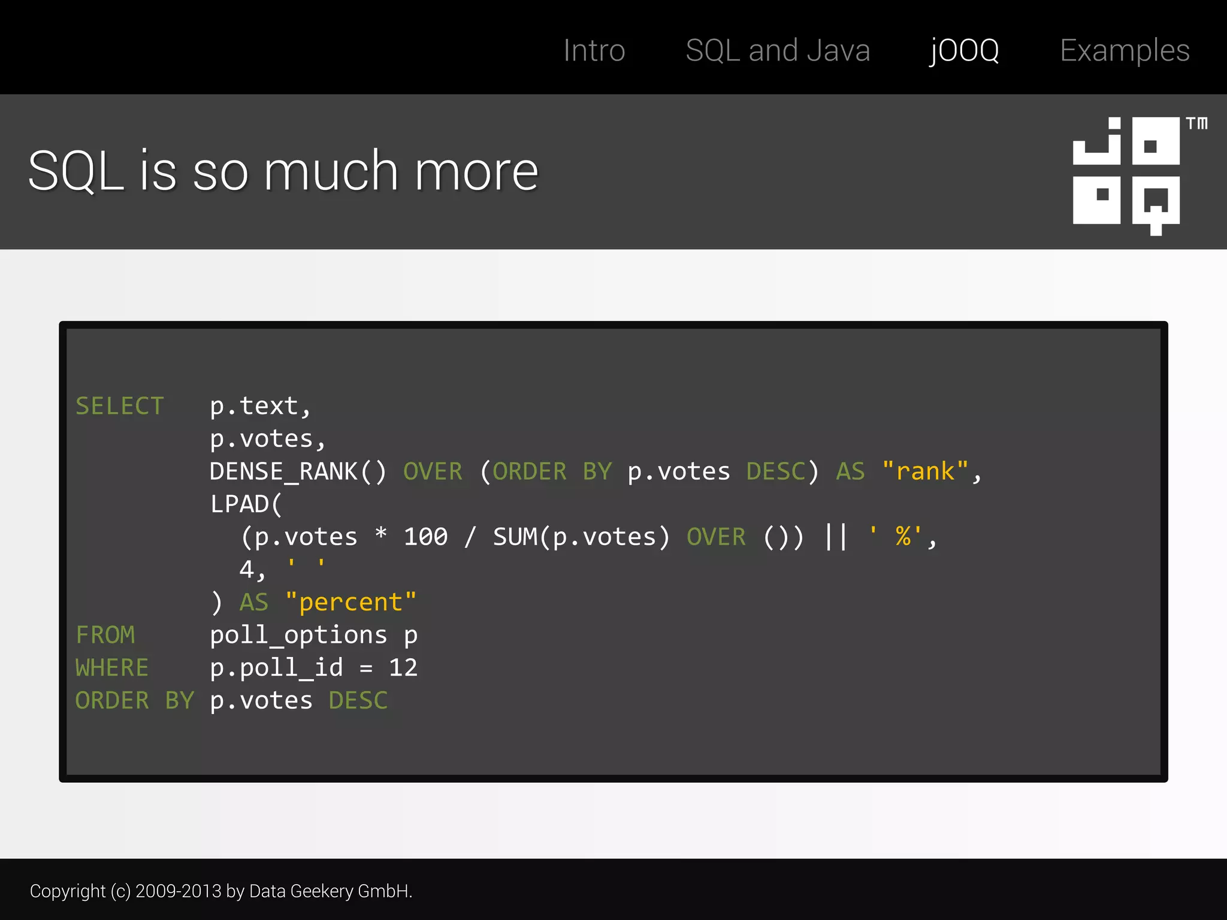Click the slide title "SQL is so much more"
This screenshot has width=1227, height=920.
tap(283, 171)
